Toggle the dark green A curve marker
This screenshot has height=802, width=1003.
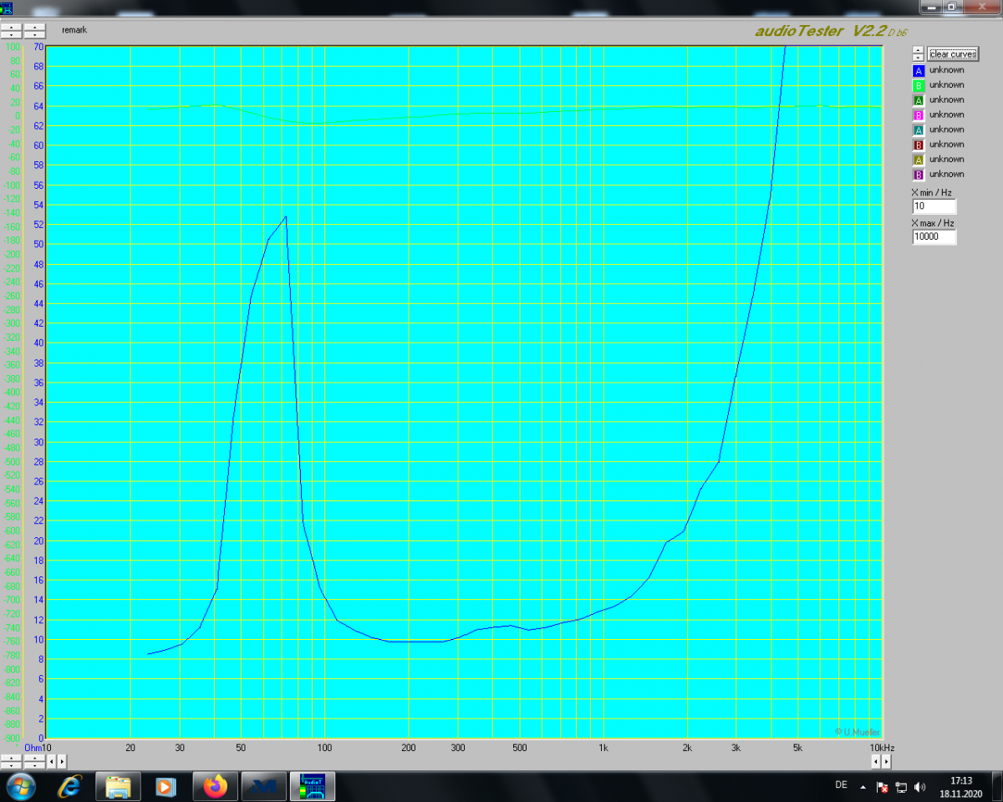click(x=918, y=100)
